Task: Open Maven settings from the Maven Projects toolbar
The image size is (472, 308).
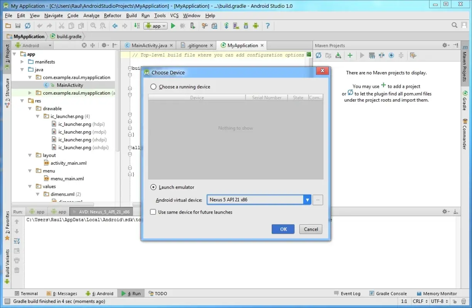Action: point(413,55)
